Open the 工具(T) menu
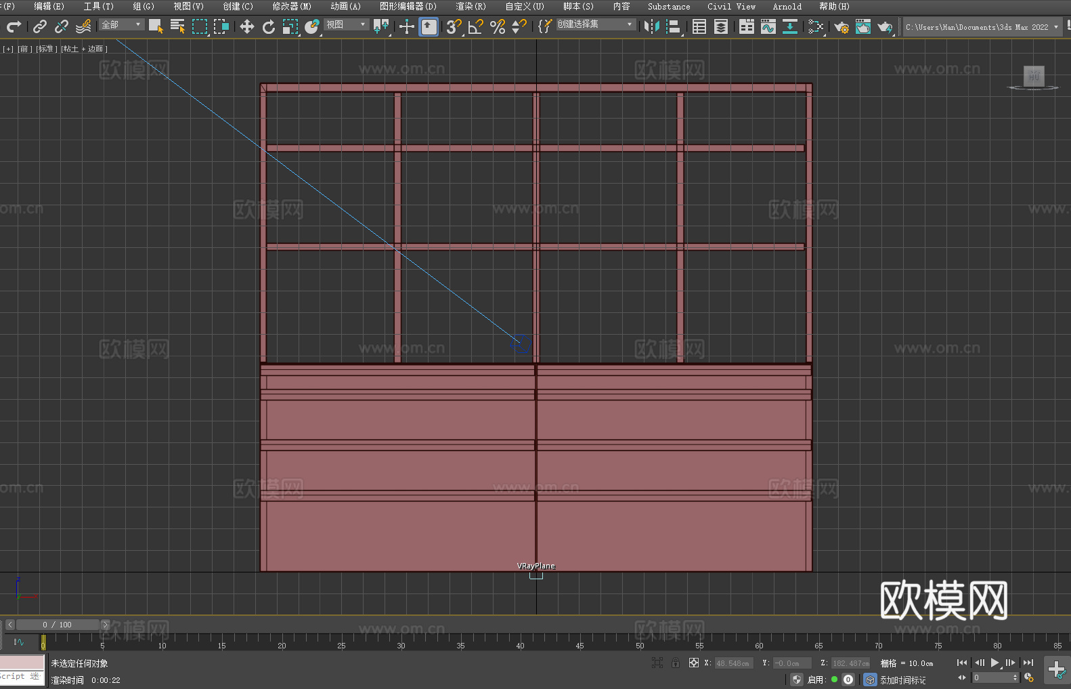The width and height of the screenshot is (1071, 689). (98, 6)
